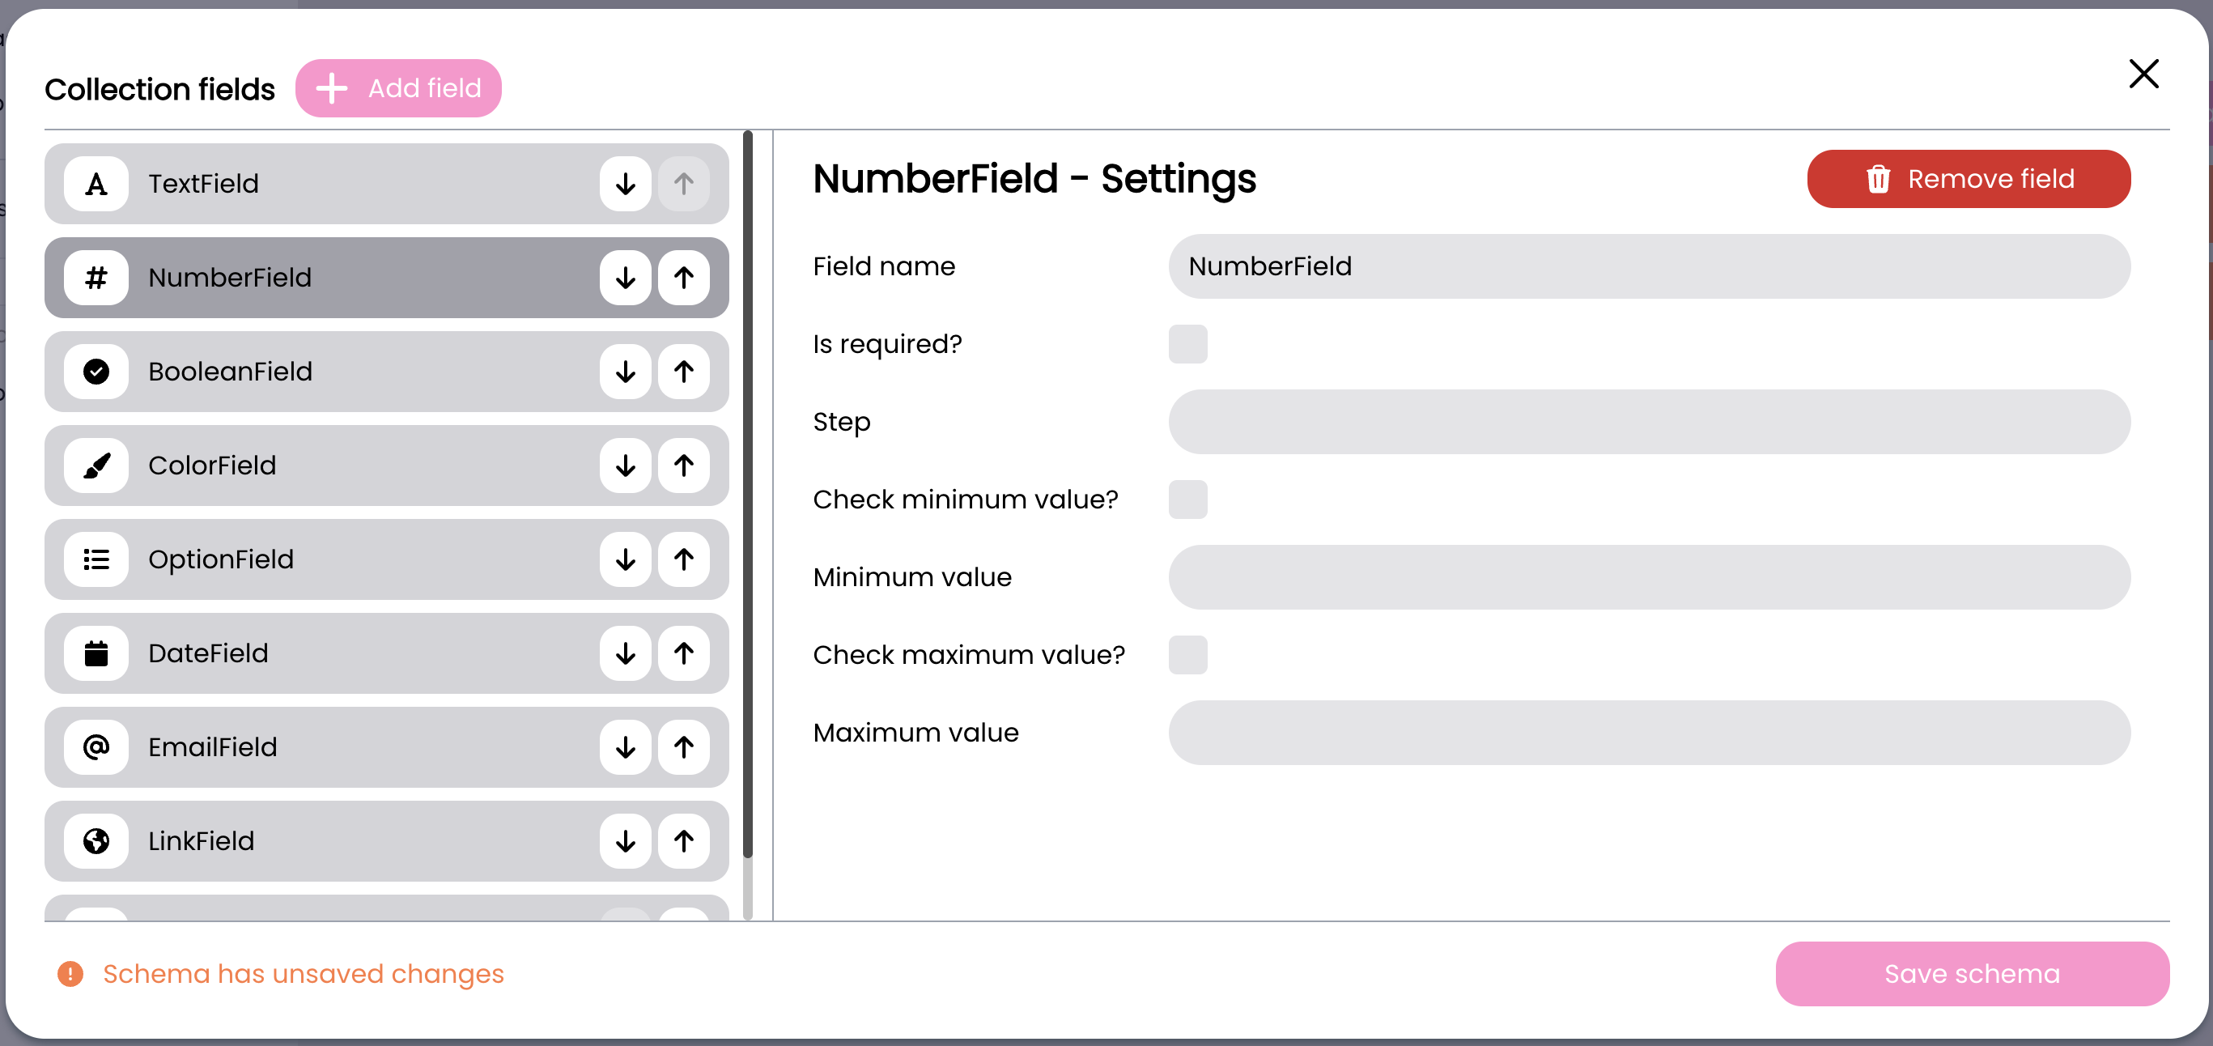Move ColorField up using arrow
The height and width of the screenshot is (1046, 2213).
[683, 465]
